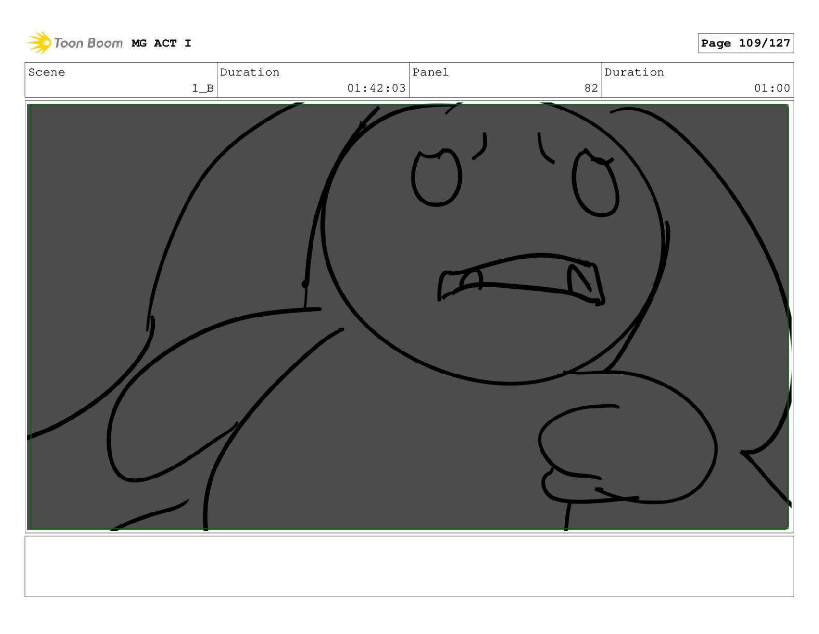Image resolution: width=819 pixels, height=634 pixels.
Task: Select the 'MG ACT I' project title
Action: click(162, 43)
